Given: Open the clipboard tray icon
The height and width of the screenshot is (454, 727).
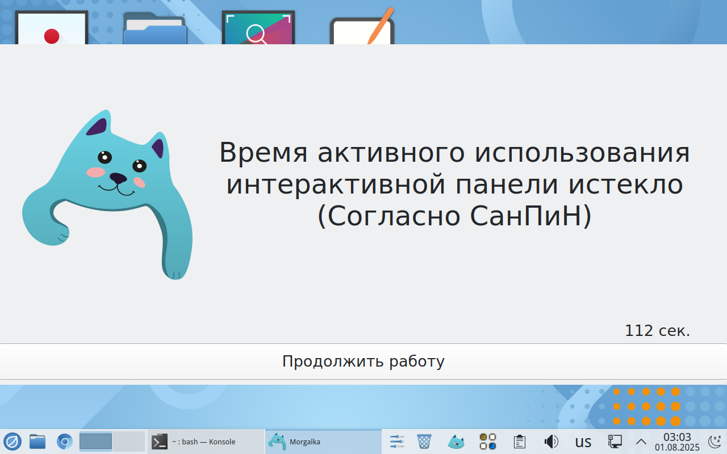Looking at the screenshot, I should (x=519, y=441).
